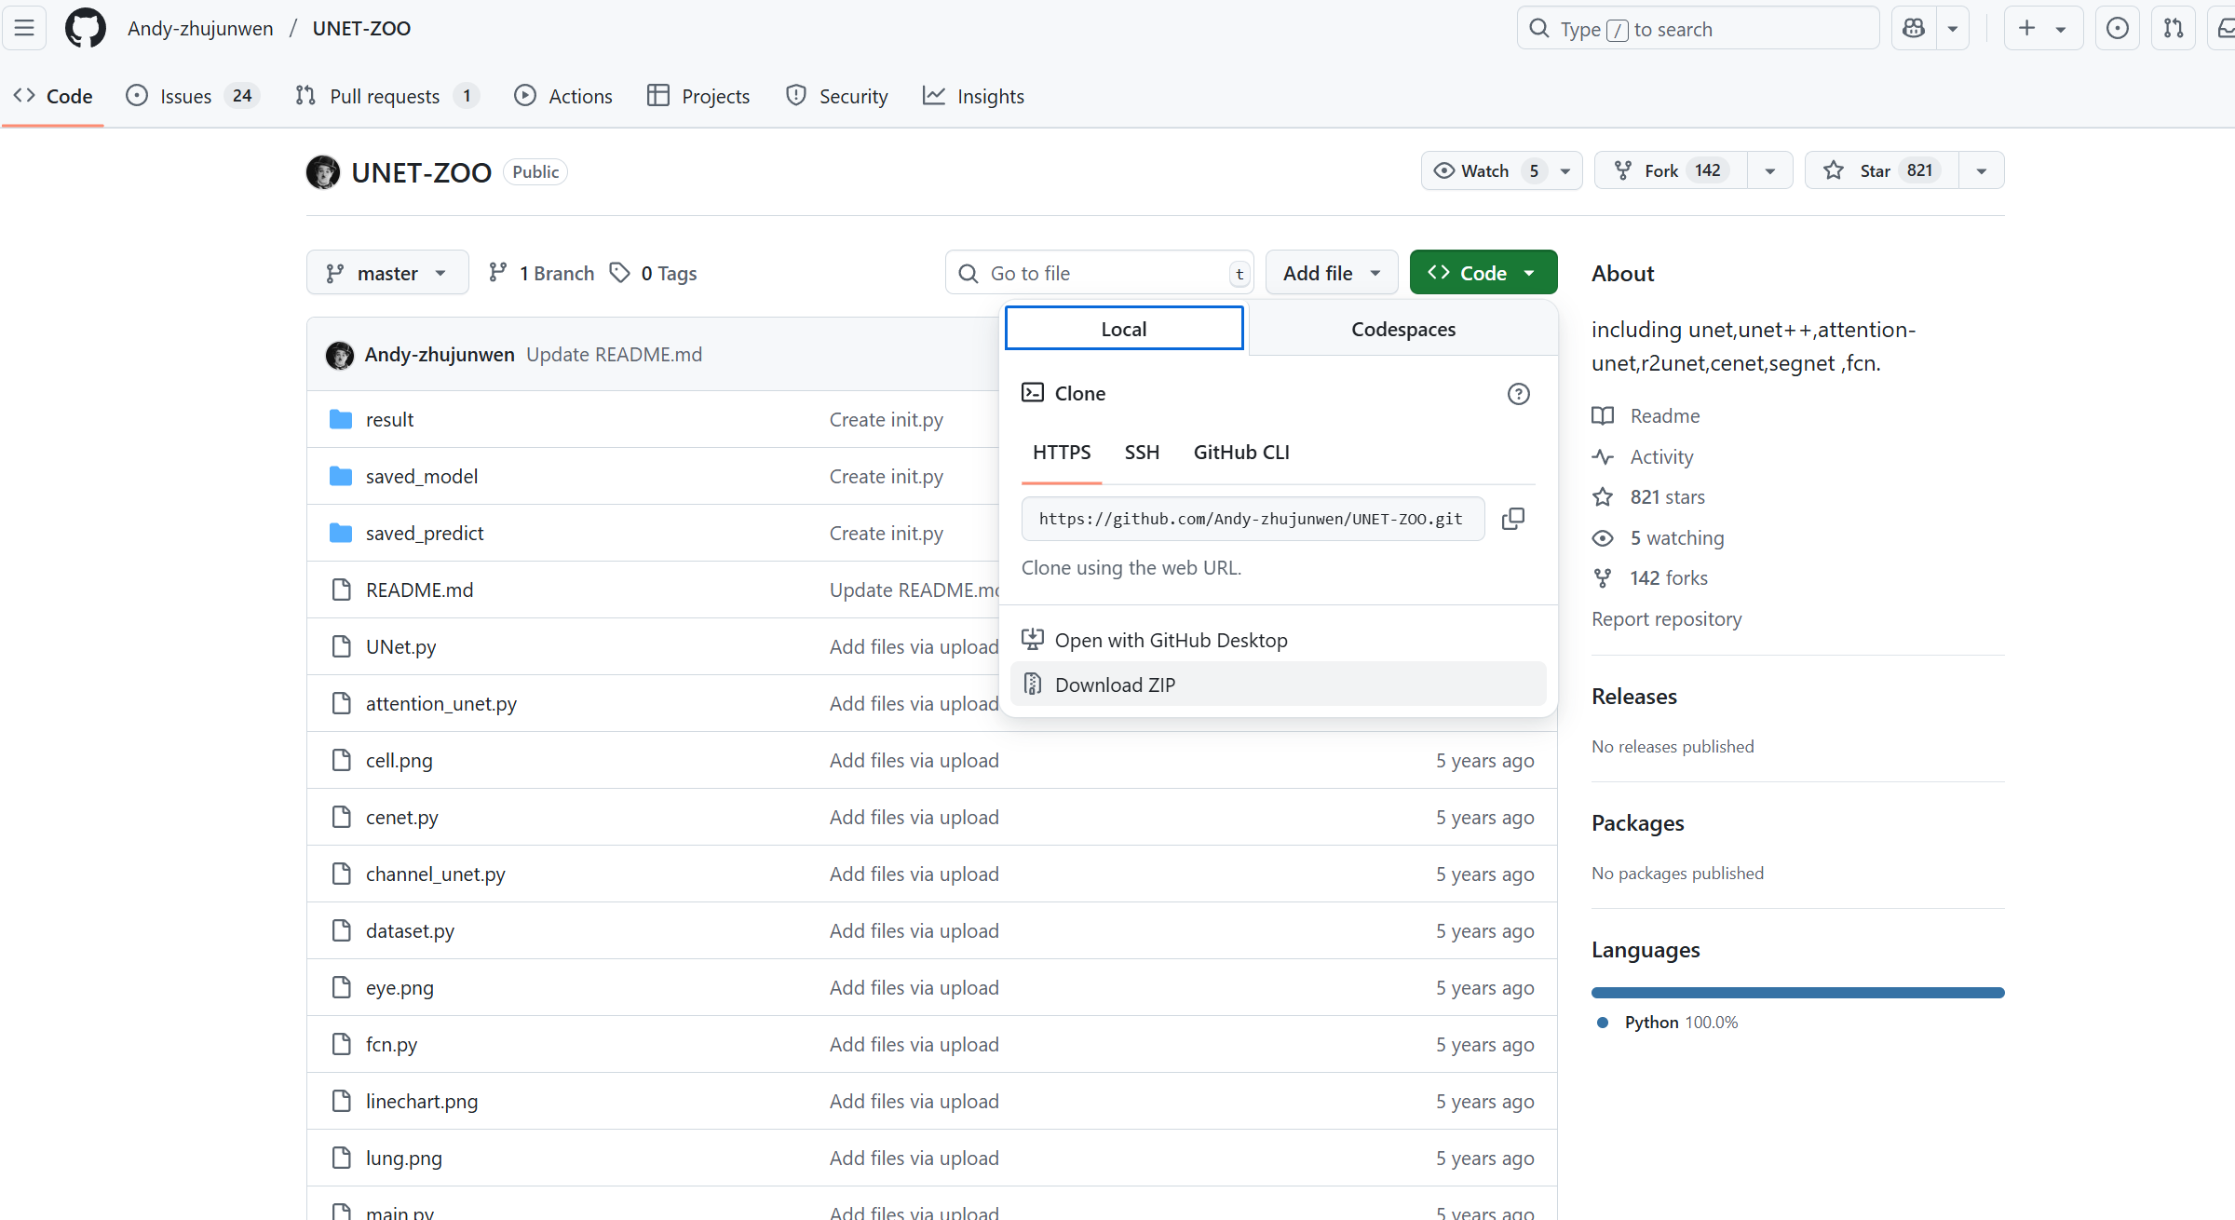Open attention_unet.py file
Image resolution: width=2235 pixels, height=1220 pixels.
[441, 704]
